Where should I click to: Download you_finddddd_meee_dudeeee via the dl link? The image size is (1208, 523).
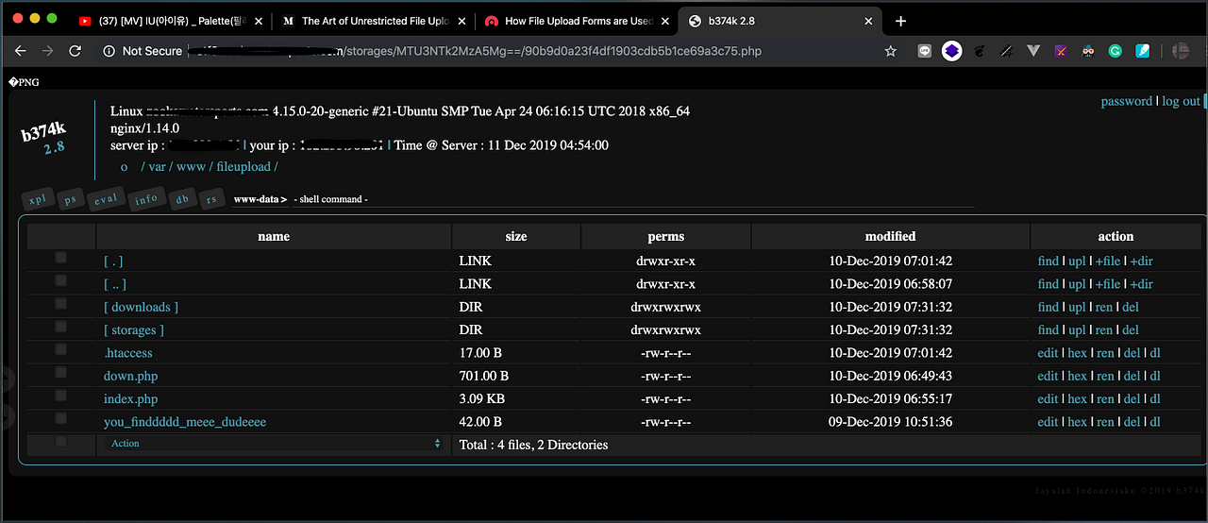[1155, 422]
